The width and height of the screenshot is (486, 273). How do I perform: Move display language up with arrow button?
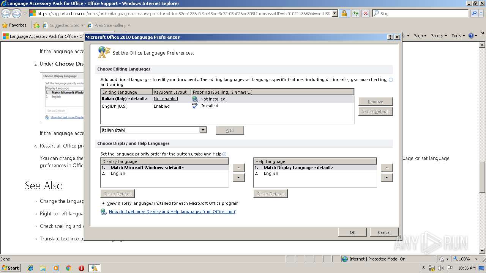pos(238,168)
